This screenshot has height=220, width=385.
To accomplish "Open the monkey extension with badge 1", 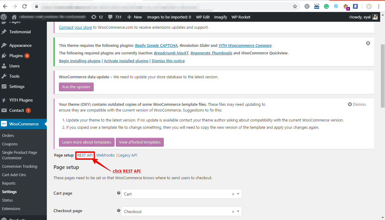I will tap(346, 6).
